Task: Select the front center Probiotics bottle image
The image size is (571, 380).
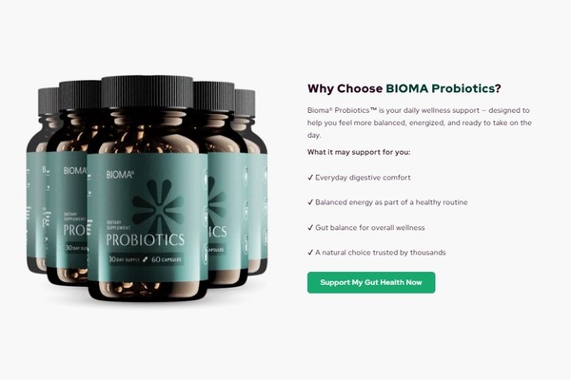Action: click(x=148, y=188)
